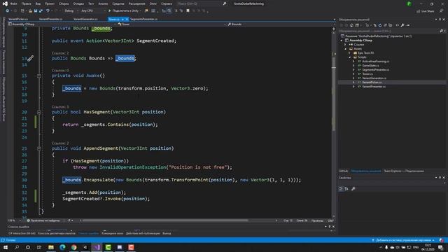This screenshot has height=252, width=448.
Task: Open the GitHub panel tab
Action: pyautogui.click(x=344, y=171)
